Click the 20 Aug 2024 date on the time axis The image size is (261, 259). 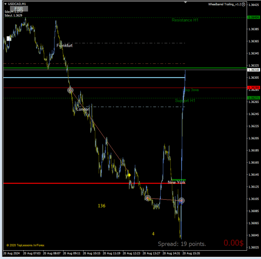pyautogui.click(x=11, y=253)
